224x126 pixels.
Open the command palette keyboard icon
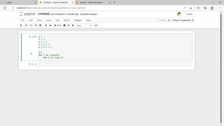point(96,26)
